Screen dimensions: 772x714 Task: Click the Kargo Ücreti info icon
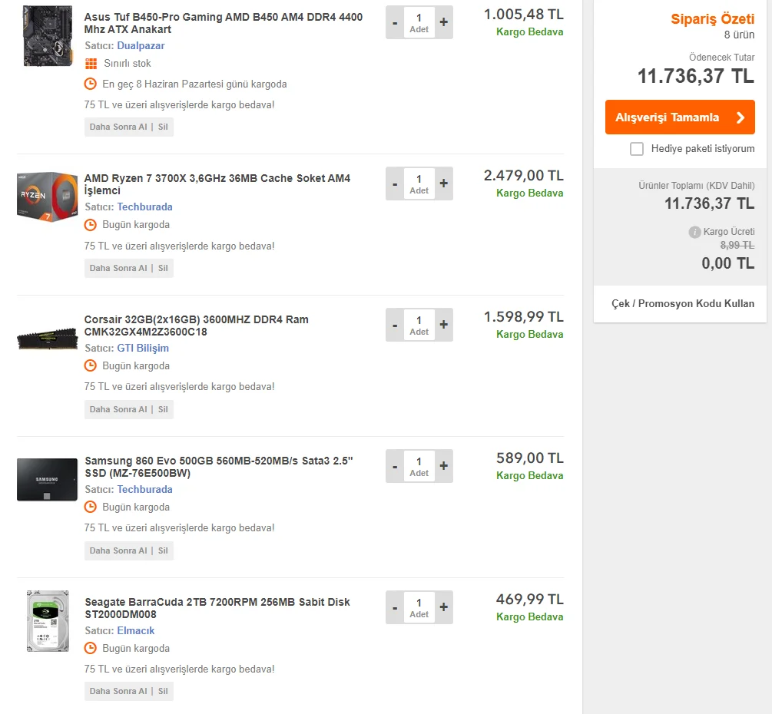694,232
